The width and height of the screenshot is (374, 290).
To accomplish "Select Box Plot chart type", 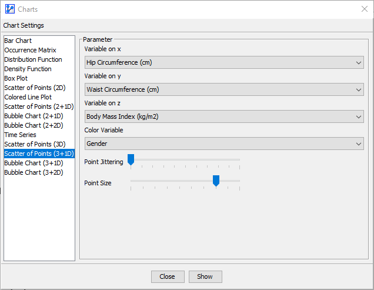I will click(x=16, y=78).
